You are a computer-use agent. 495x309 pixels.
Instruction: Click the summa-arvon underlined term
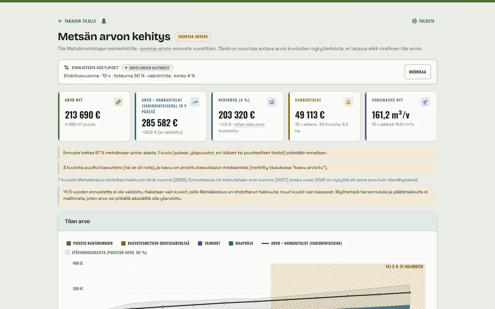pyautogui.click(x=156, y=48)
